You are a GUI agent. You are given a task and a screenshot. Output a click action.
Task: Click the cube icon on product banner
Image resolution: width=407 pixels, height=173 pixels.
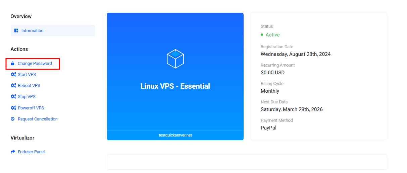[x=175, y=59]
